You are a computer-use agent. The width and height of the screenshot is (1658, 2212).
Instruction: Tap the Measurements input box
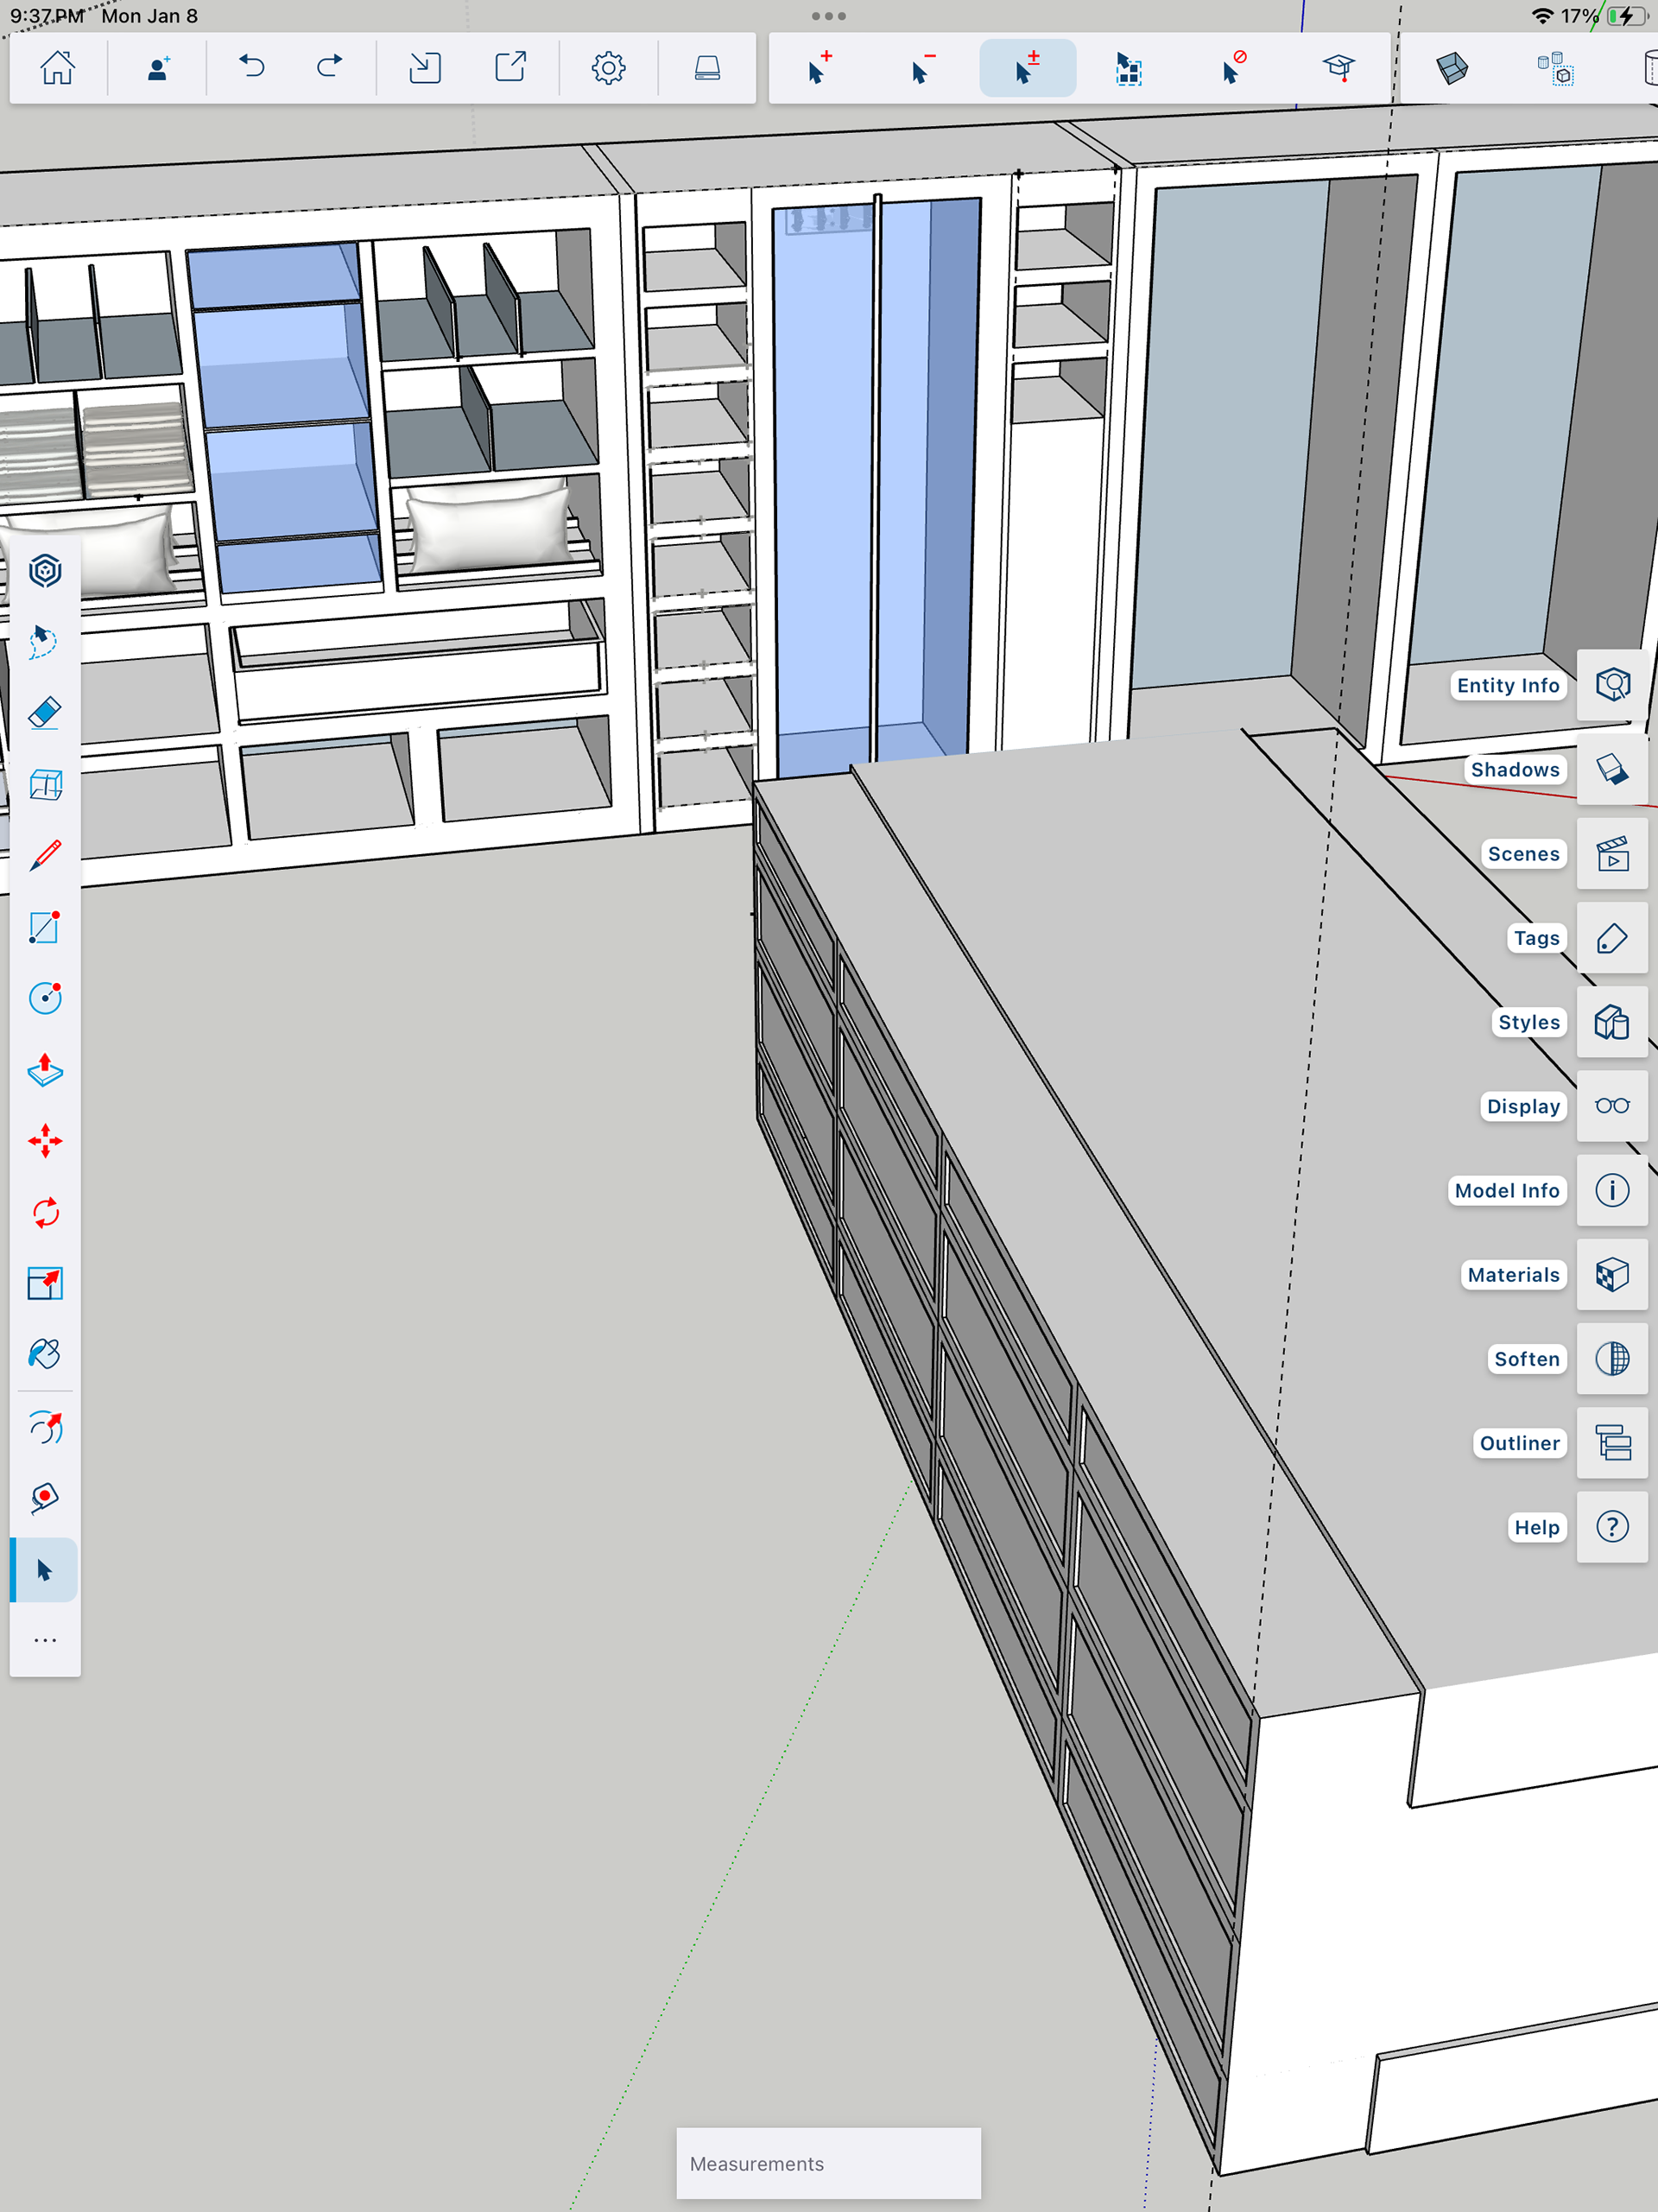tap(828, 2163)
